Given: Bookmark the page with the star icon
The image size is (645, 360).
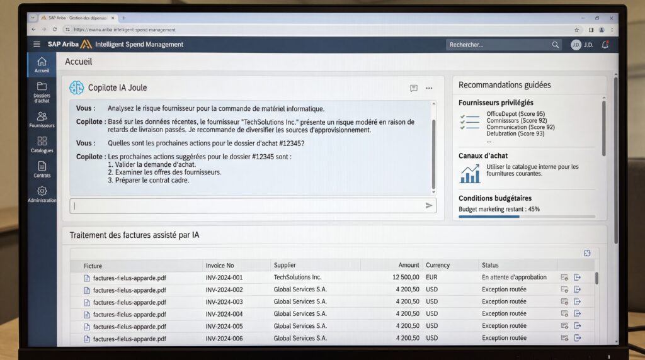Looking at the screenshot, I should (x=577, y=30).
